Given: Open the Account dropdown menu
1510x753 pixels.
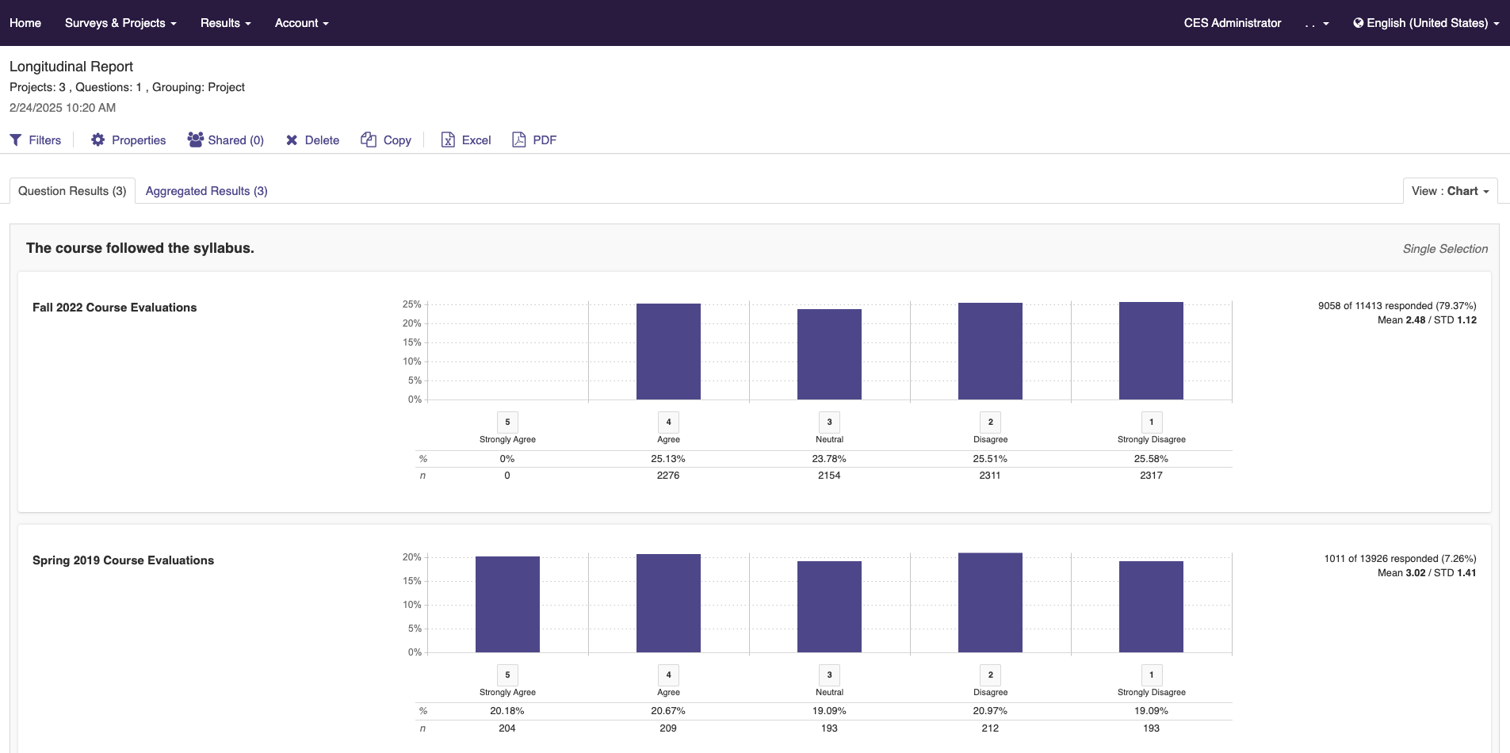Looking at the screenshot, I should tap(301, 23).
